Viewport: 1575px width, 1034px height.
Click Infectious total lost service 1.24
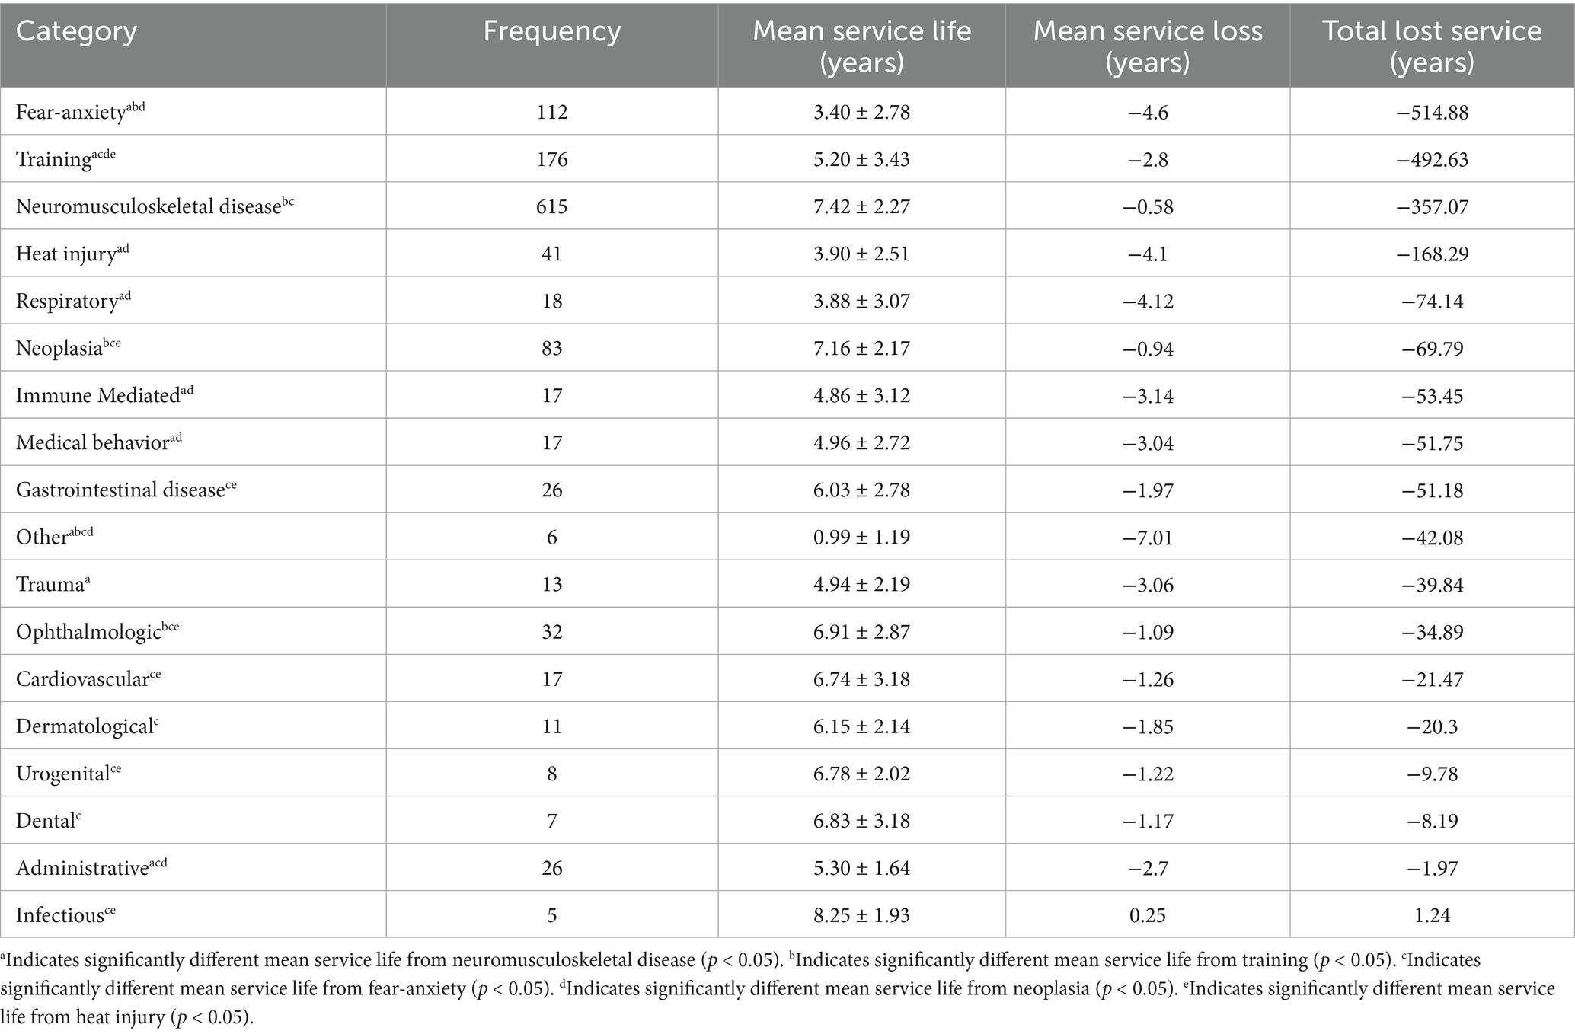tap(1432, 915)
